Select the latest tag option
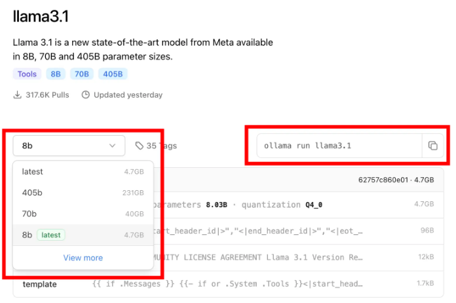This screenshot has width=456, height=303. [83, 172]
